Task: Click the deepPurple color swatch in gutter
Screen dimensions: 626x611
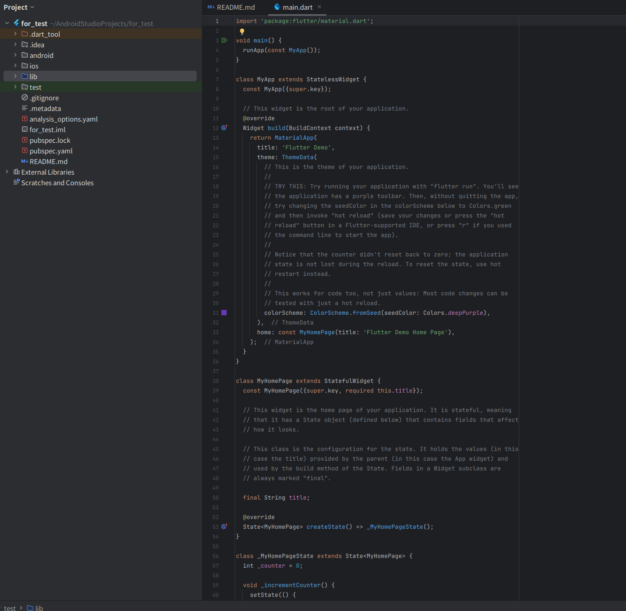Action: pyautogui.click(x=224, y=313)
